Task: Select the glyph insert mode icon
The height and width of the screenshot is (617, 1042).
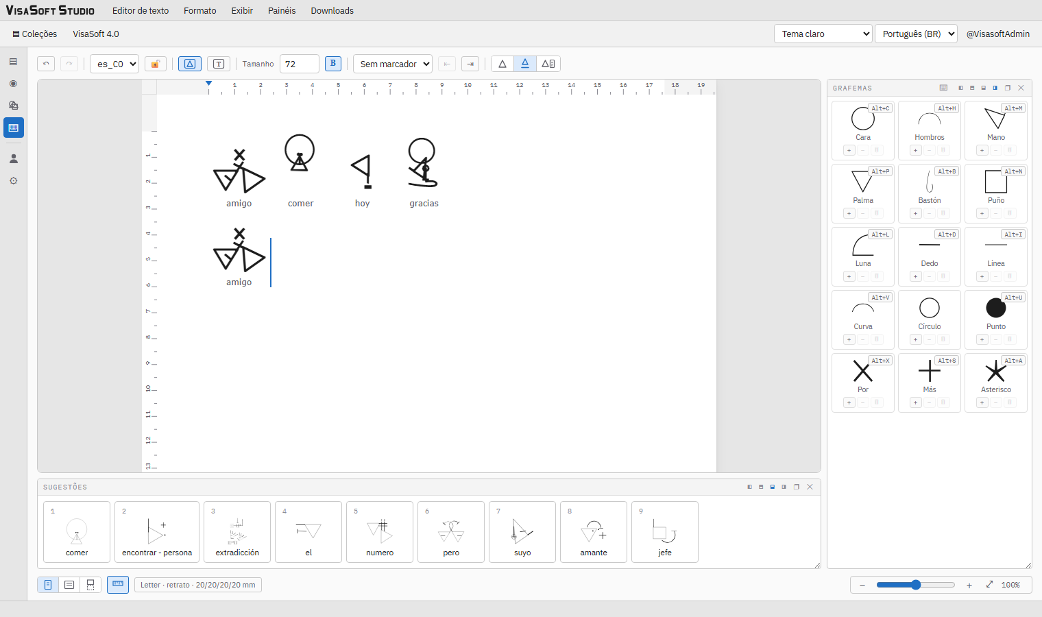Action: tap(190, 64)
